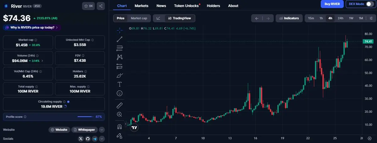Open the Holders tab
The width and height of the screenshot is (377, 143).
click(213, 6)
